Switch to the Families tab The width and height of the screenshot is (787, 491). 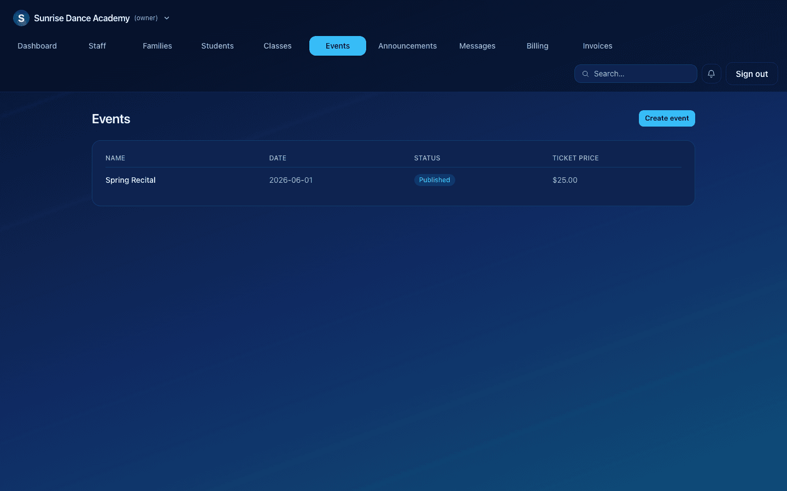click(157, 46)
